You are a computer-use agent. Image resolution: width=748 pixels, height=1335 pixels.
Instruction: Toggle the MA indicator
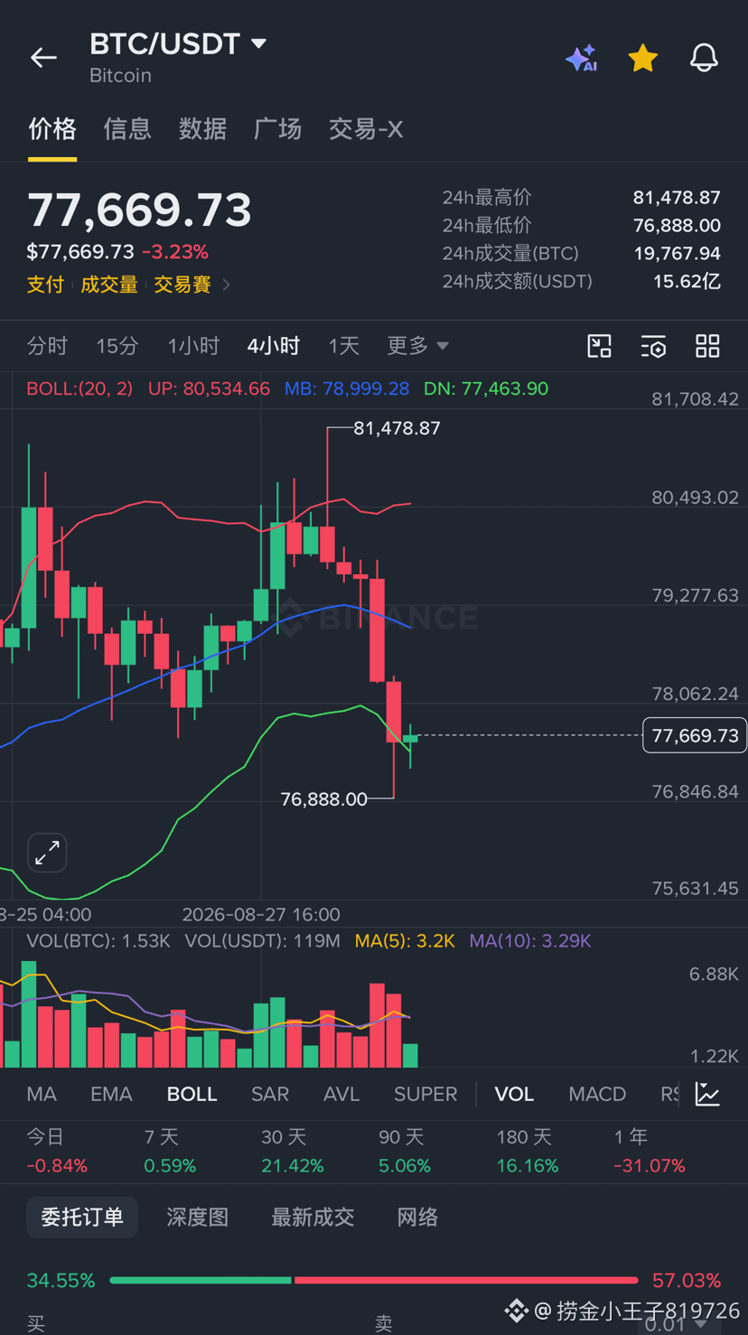coord(42,1094)
